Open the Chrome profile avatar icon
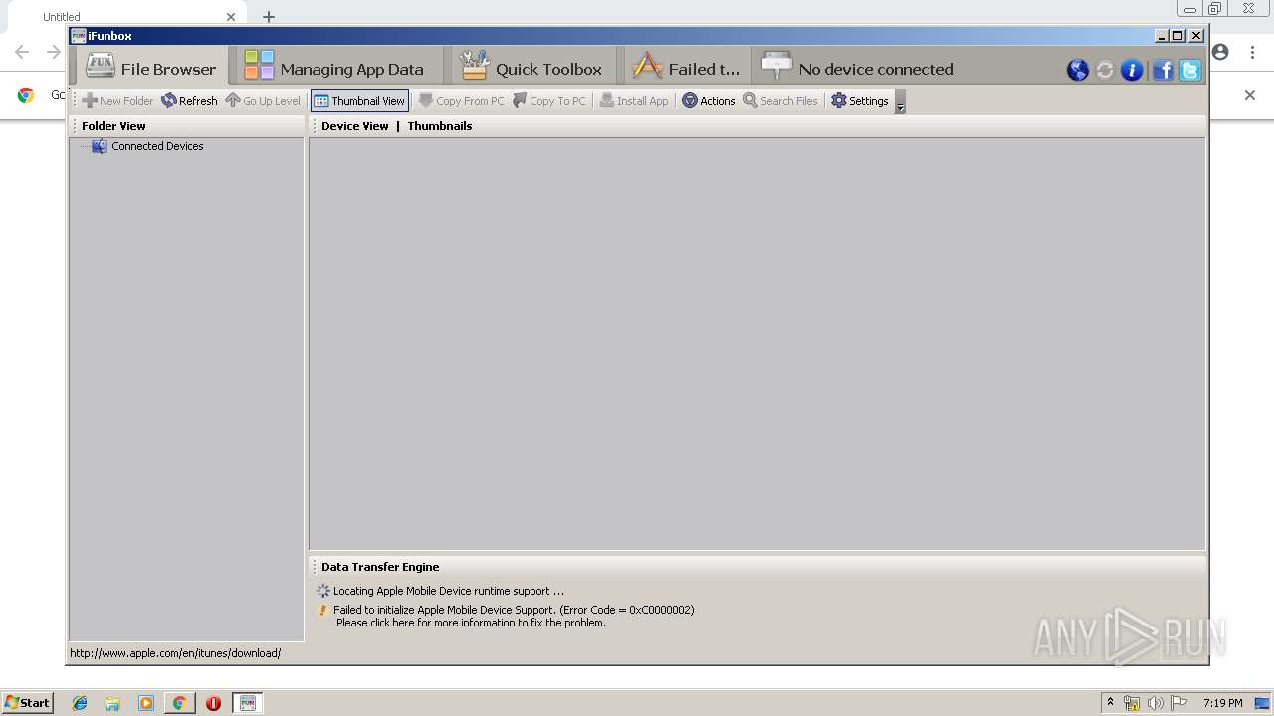The image size is (1274, 716). pyautogui.click(x=1221, y=52)
